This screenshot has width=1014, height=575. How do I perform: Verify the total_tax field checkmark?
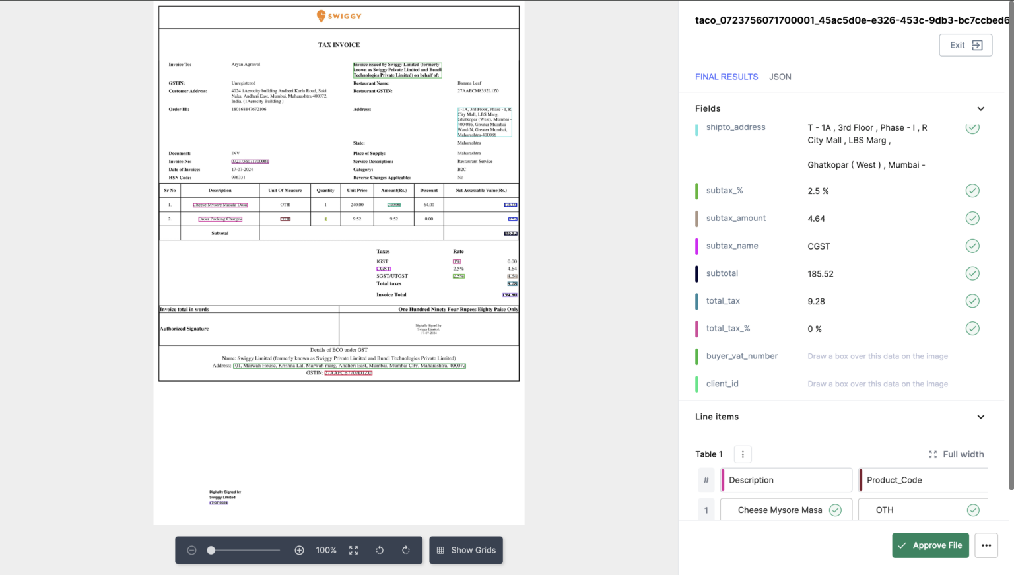pyautogui.click(x=972, y=300)
